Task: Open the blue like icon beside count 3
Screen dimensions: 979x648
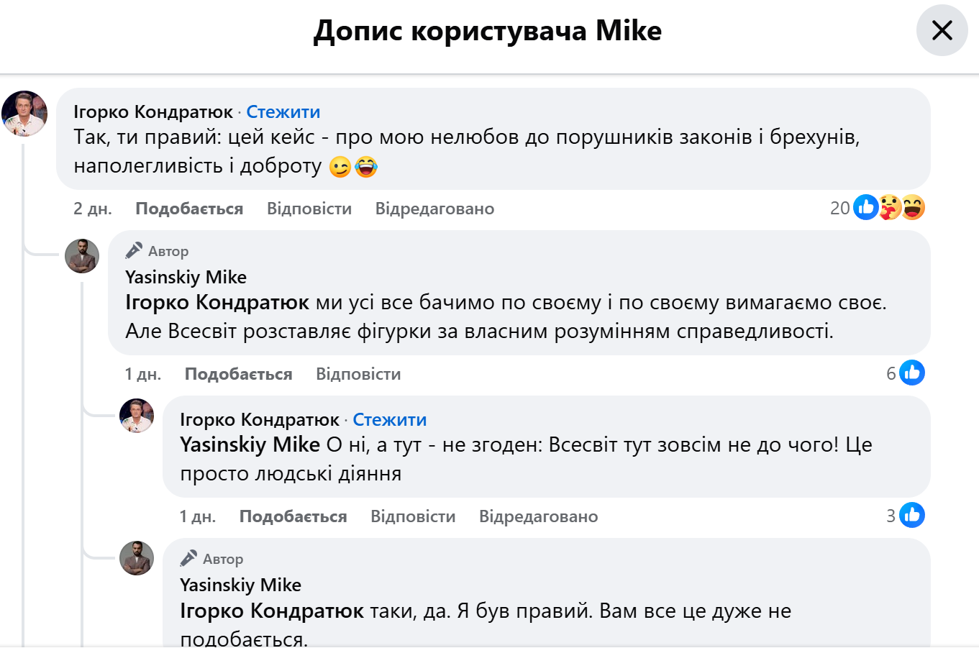Action: (x=912, y=515)
